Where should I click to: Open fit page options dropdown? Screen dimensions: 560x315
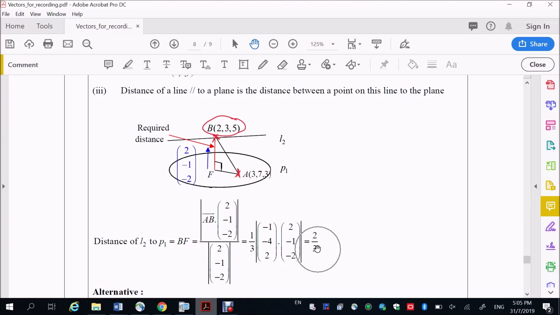[354, 44]
